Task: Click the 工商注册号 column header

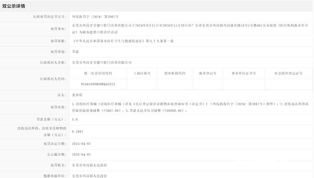Action: pos(142,73)
